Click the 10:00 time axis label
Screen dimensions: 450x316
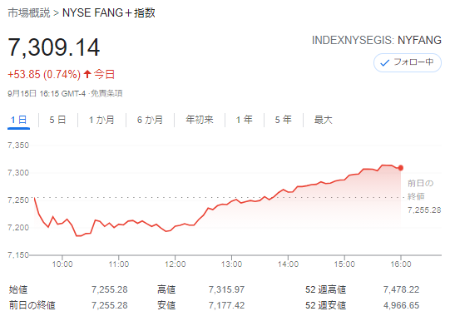tap(62, 264)
